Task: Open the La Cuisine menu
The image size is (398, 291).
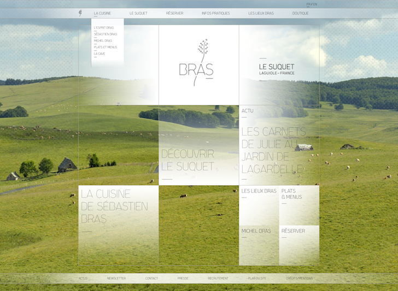Action: 102,13
